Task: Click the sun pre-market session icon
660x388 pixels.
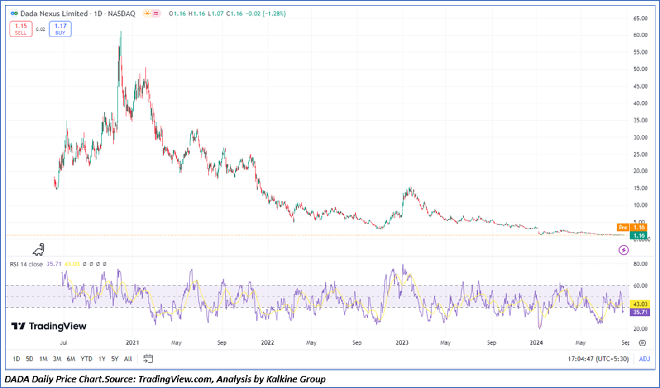Action: coord(147,14)
